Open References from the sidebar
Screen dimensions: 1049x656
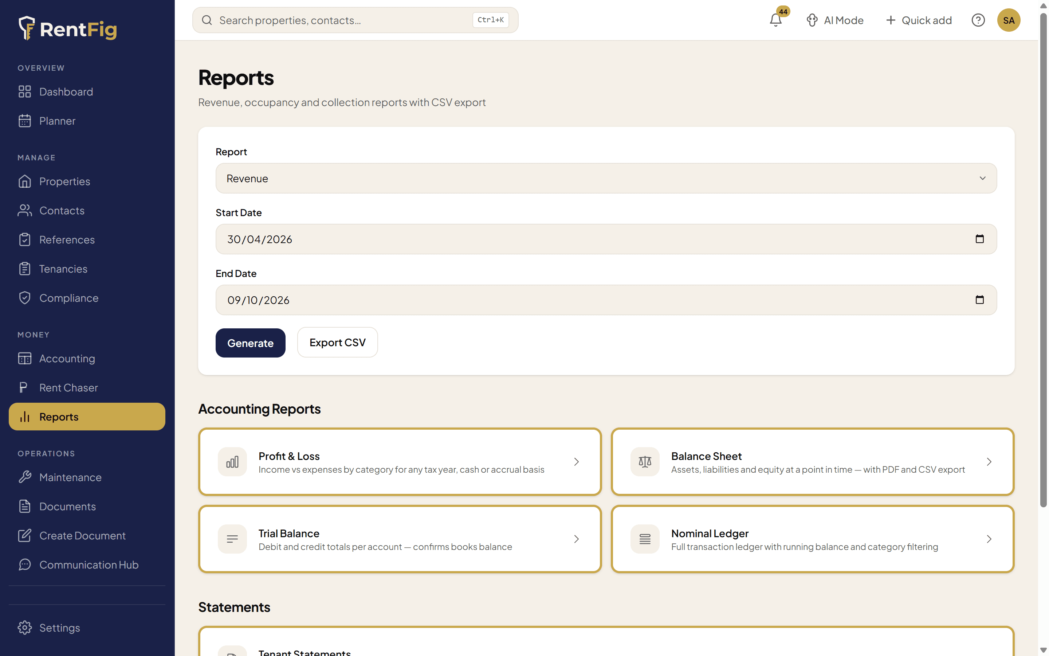pos(87,239)
